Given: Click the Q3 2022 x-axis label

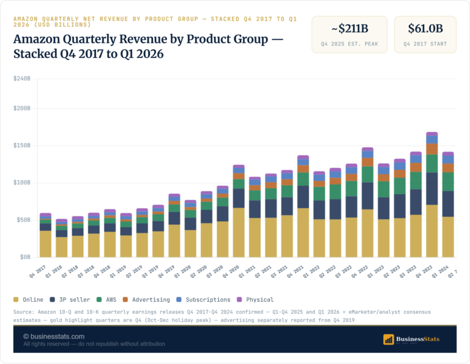Looking at the screenshot, I should click(x=344, y=271).
